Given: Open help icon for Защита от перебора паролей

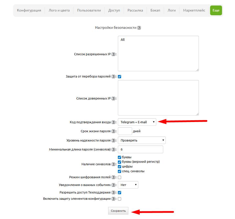Looking at the screenshot, I should (x=113, y=77).
